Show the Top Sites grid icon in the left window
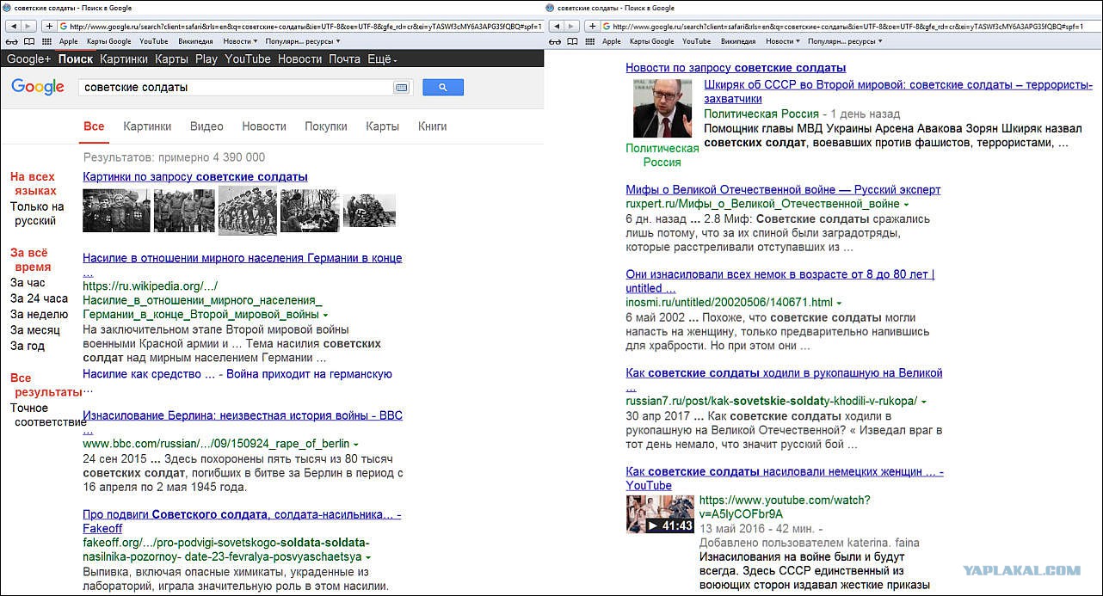Image resolution: width=1103 pixels, height=596 pixels. (x=47, y=41)
